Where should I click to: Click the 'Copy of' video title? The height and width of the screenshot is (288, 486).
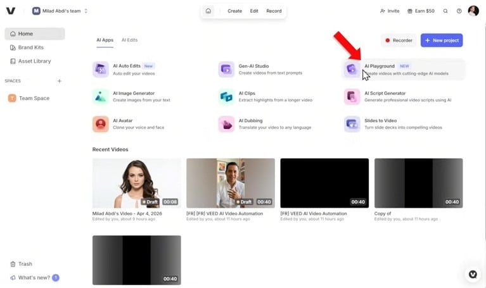383,213
